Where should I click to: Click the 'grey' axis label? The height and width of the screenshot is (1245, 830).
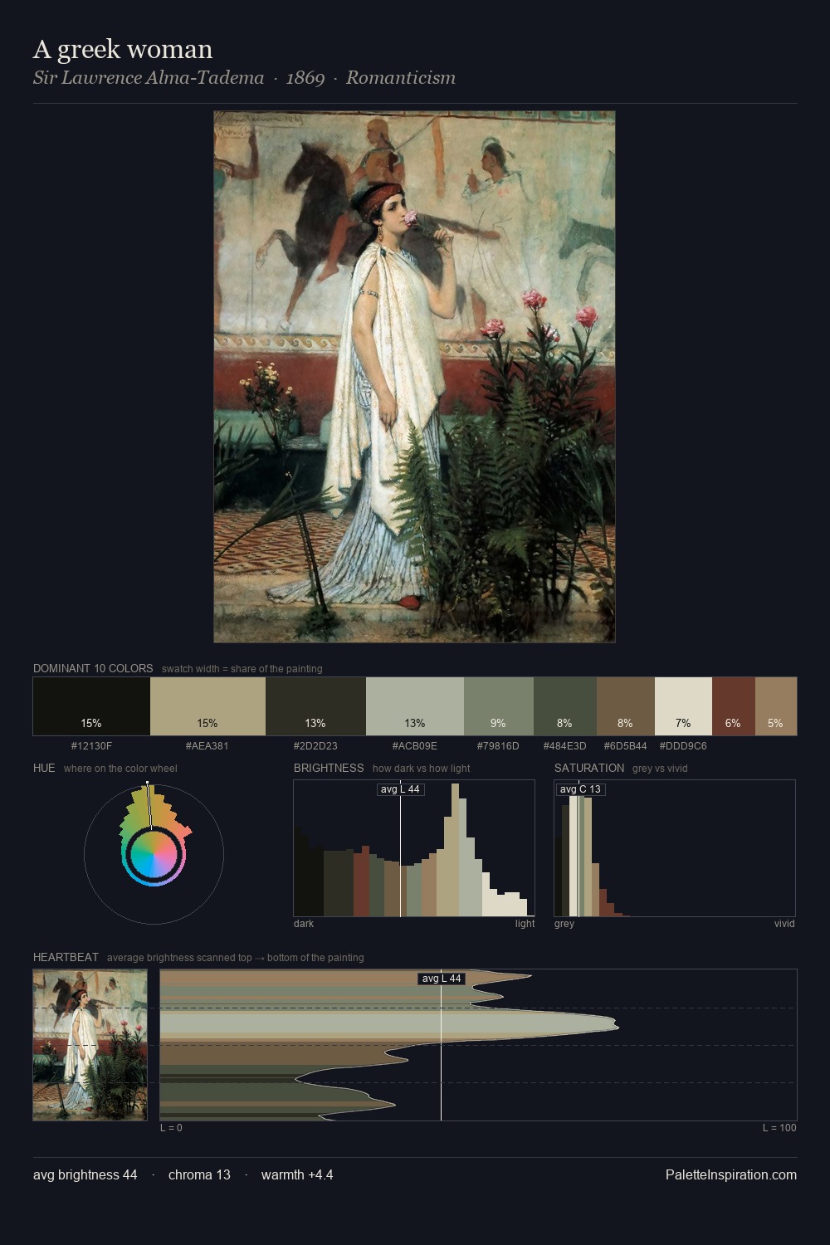[564, 924]
